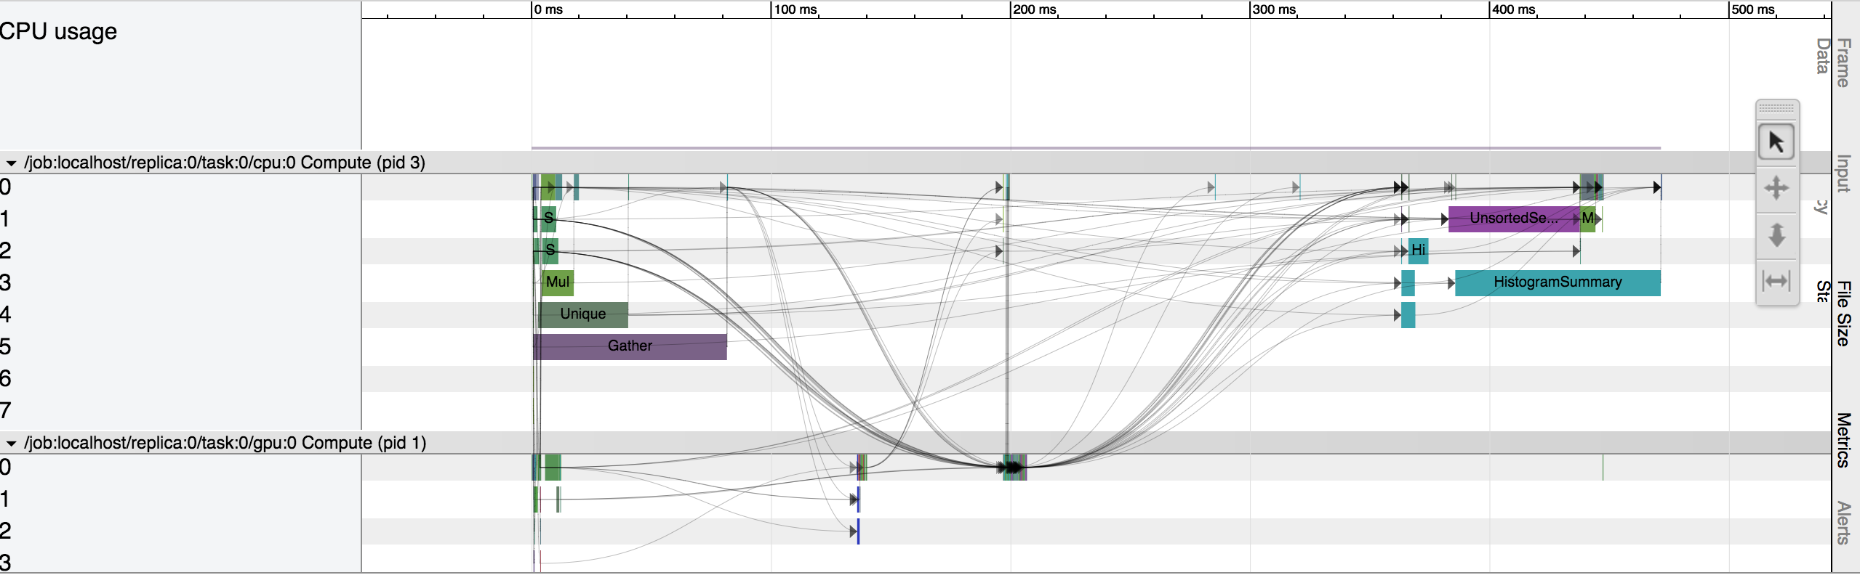Click the gpu:0 Compute (pid 1) header text

225,443
